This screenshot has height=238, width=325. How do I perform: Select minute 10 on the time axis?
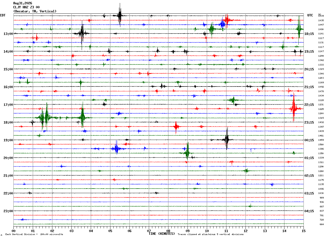207,231
